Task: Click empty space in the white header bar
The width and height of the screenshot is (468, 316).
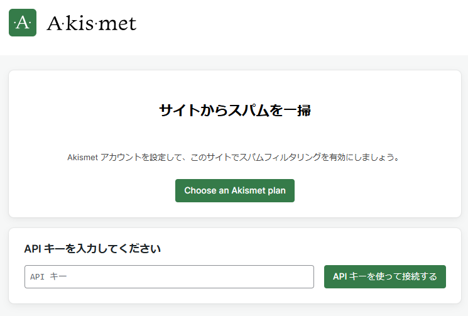Action: [298, 27]
